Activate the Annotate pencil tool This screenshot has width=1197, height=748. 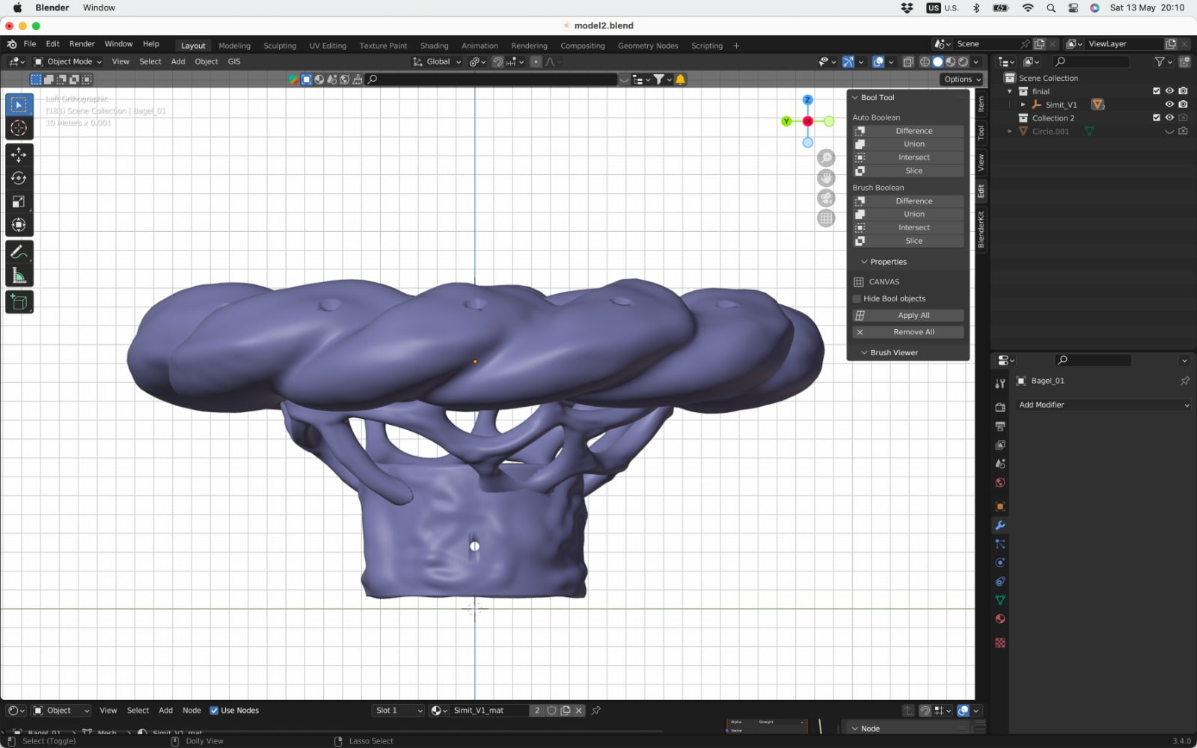tap(19, 253)
